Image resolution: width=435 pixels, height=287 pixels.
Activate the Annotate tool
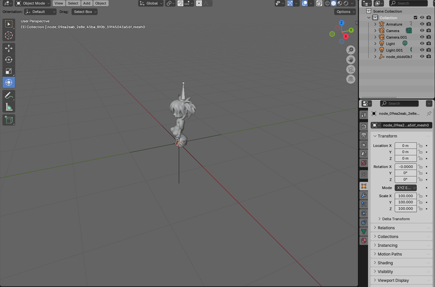(x=8, y=95)
